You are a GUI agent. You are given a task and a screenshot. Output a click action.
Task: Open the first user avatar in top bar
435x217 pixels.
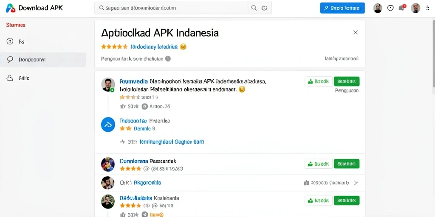378,8
